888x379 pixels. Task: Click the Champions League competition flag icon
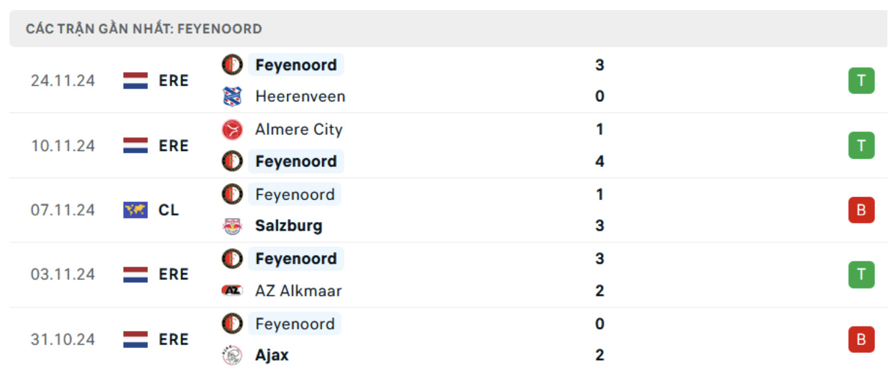pyautogui.click(x=136, y=210)
